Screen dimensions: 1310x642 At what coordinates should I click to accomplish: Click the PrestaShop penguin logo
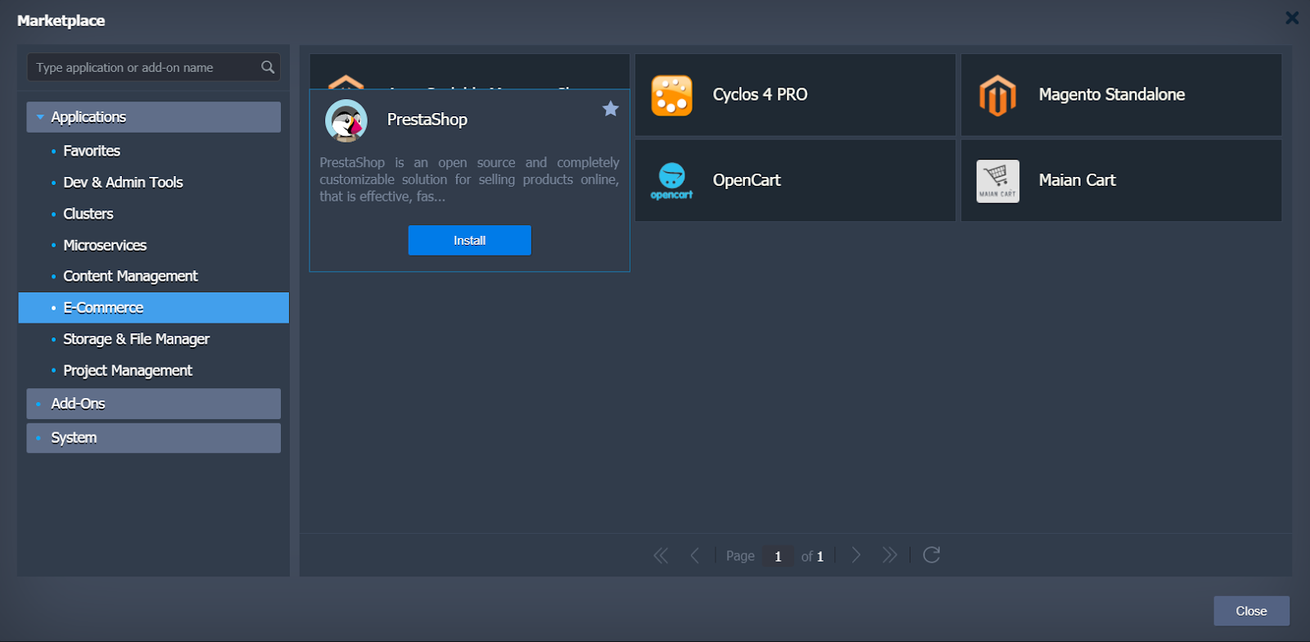click(346, 120)
